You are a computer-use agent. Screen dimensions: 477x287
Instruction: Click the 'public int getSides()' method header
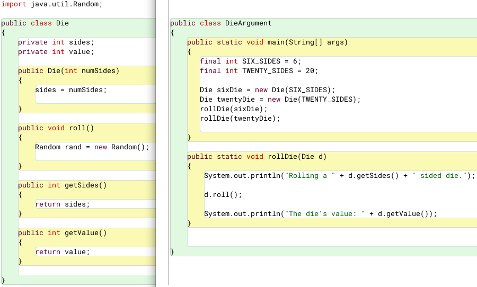(x=63, y=185)
